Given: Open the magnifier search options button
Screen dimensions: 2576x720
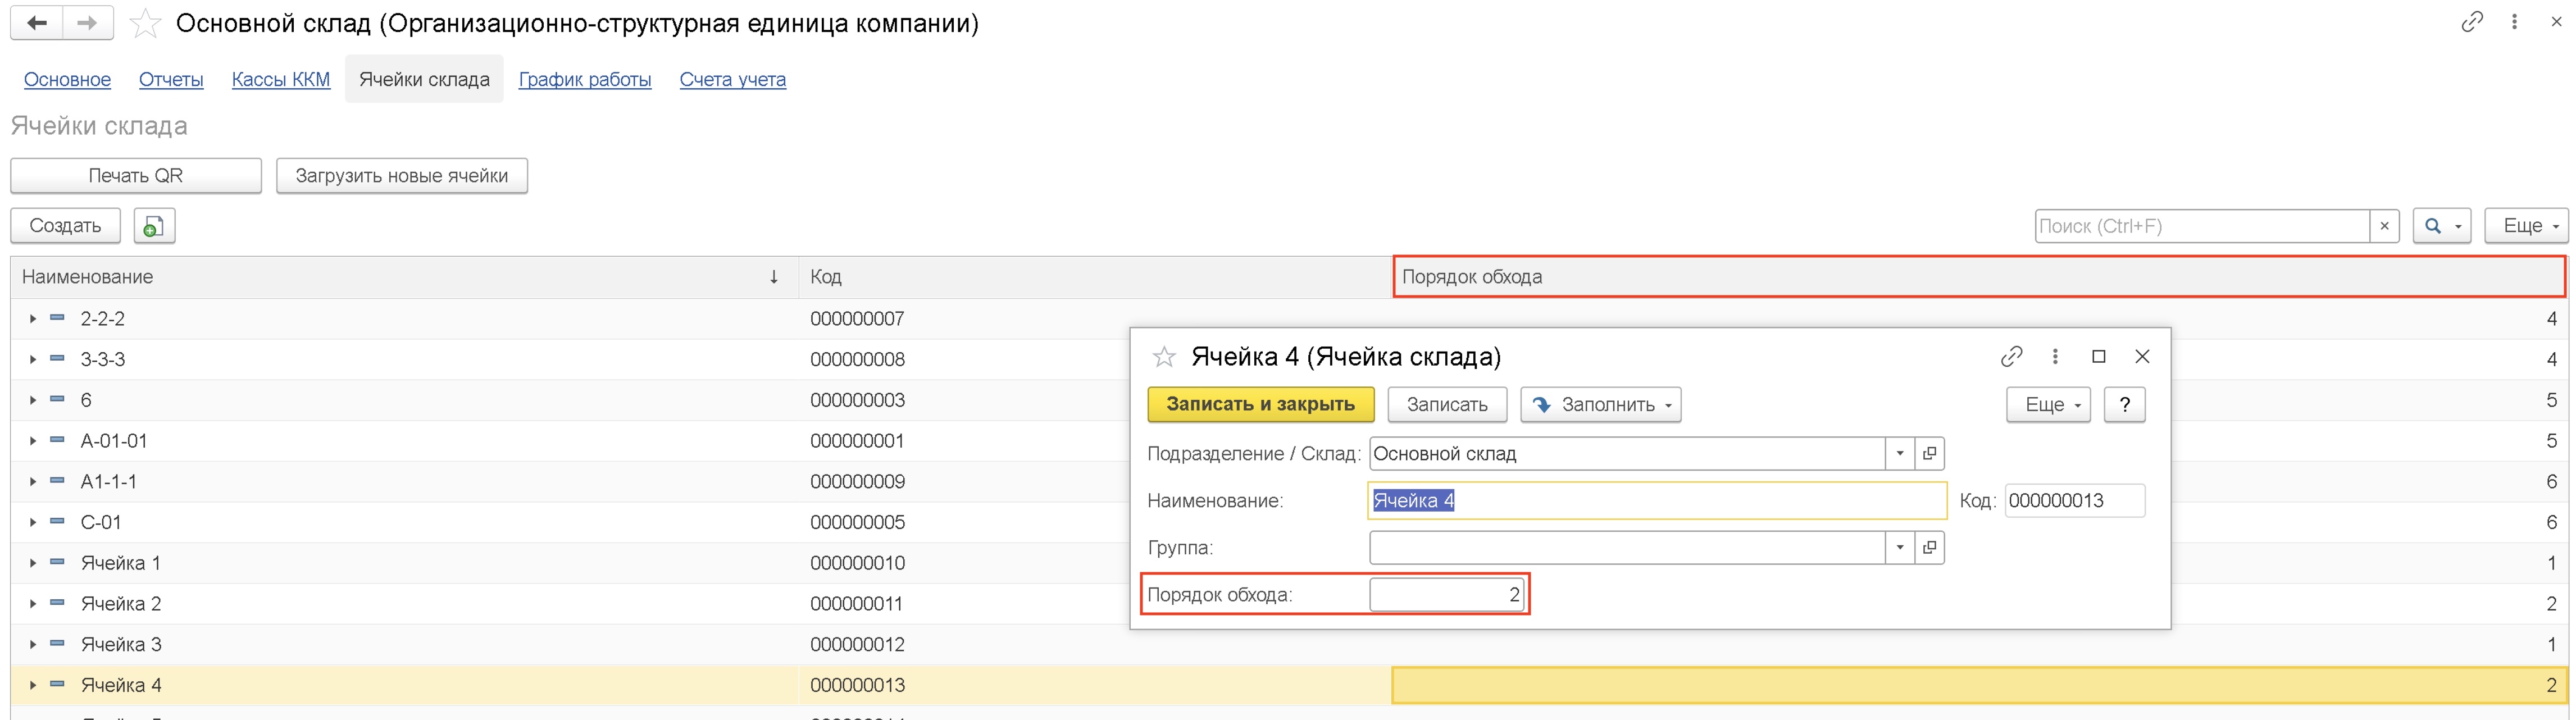Looking at the screenshot, I should coord(2442,226).
